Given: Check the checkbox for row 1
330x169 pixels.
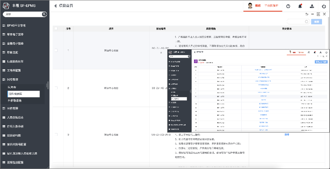Looking at the screenshot, I should tap(56, 50).
